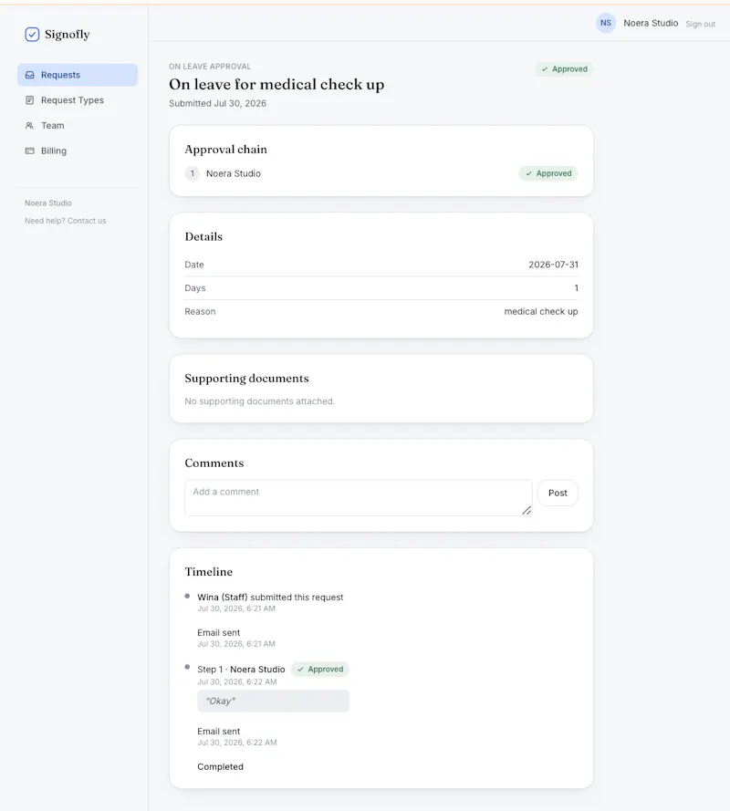Click the Approved badge beside page title

coord(564,69)
